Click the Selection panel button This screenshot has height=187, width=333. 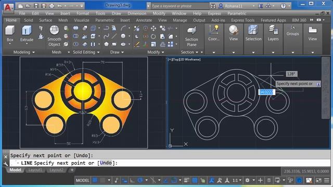[x=253, y=33]
